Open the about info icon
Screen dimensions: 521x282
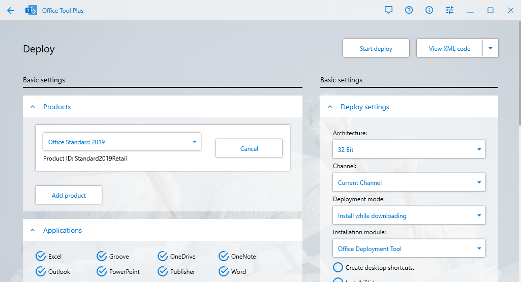click(429, 10)
